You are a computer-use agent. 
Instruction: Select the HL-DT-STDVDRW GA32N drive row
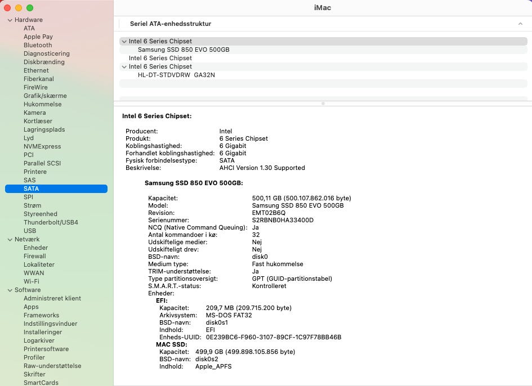176,75
